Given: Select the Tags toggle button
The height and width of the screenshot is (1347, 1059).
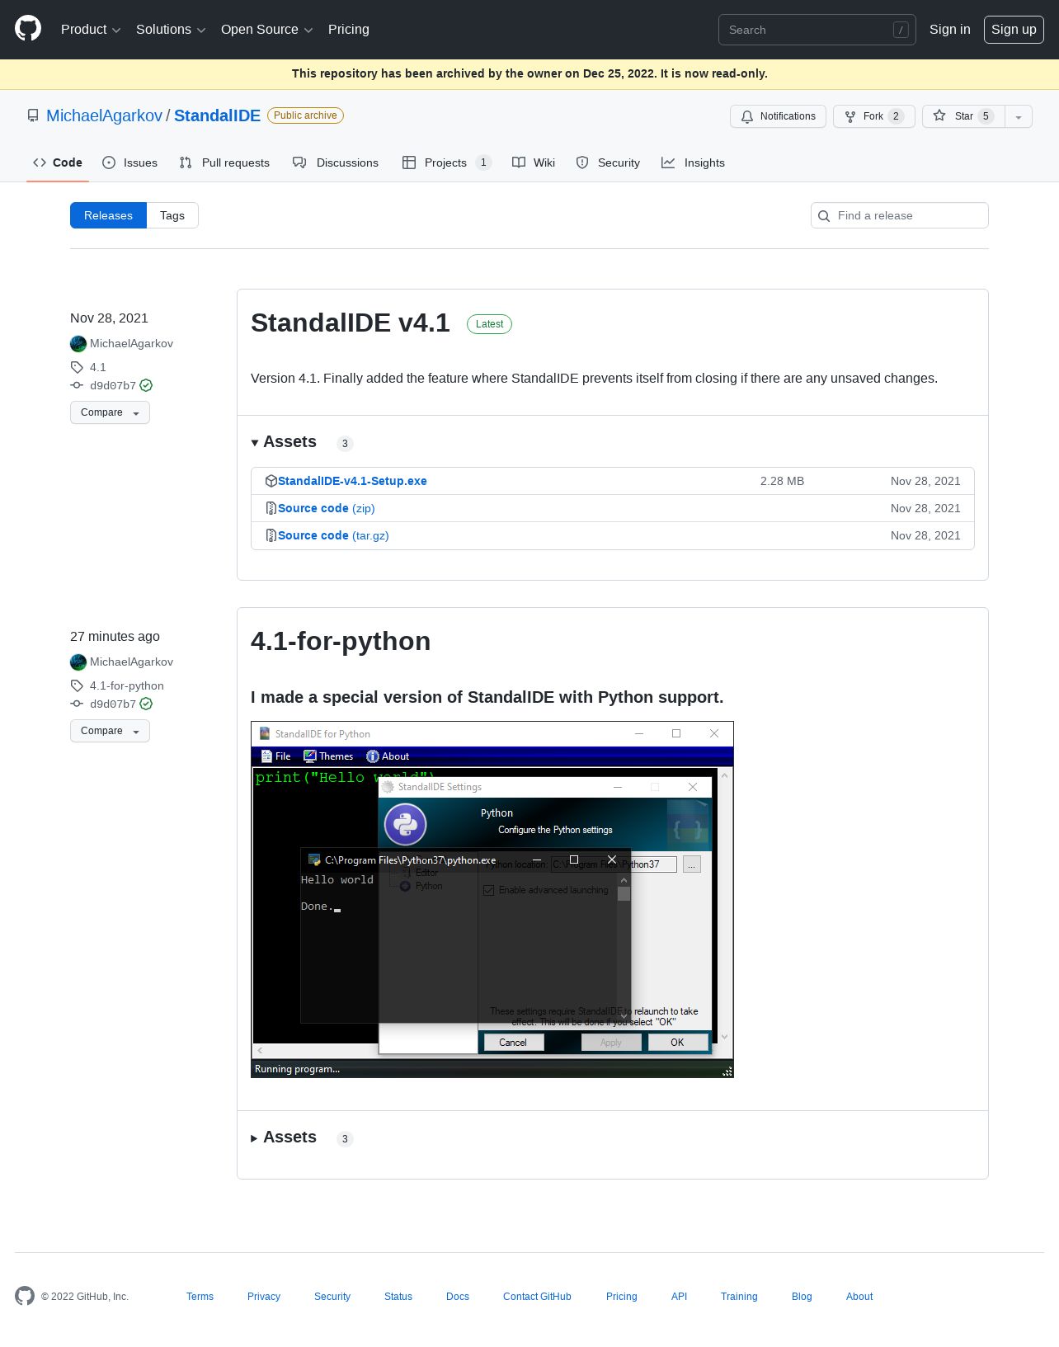Looking at the screenshot, I should pyautogui.click(x=172, y=215).
